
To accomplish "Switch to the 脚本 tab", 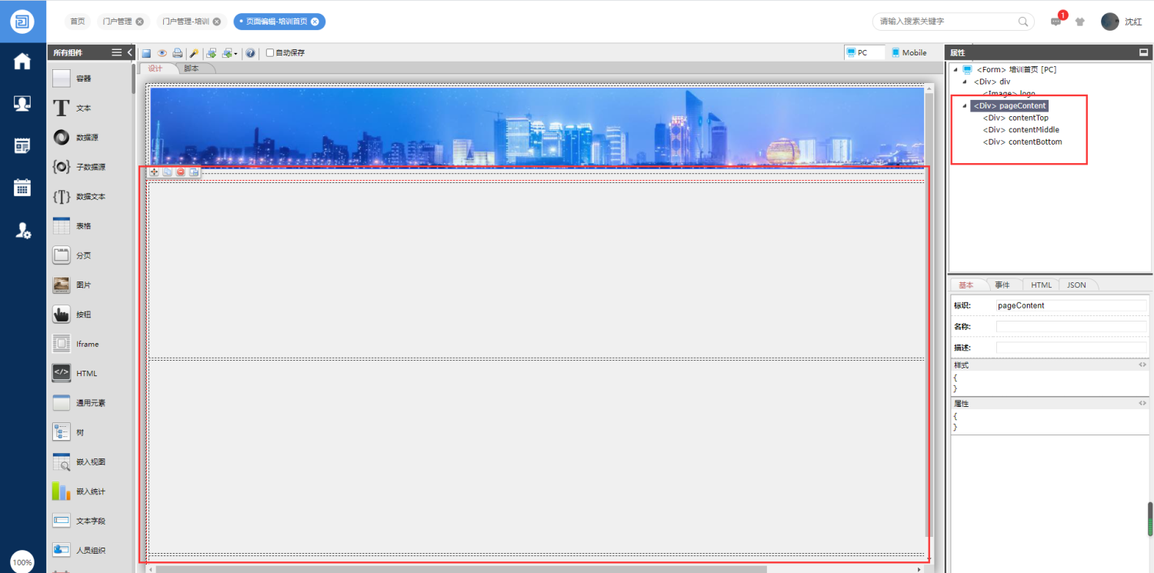I will (192, 68).
